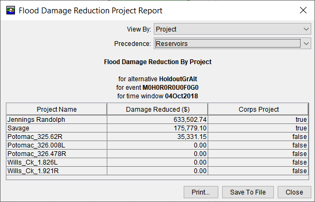Select the Jennings Randolph row
315x202 pixels.
157,120
